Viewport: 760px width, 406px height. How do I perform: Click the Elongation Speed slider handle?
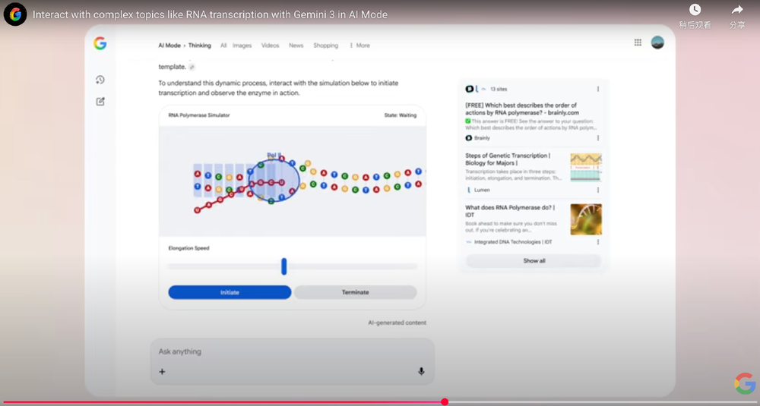tap(283, 266)
